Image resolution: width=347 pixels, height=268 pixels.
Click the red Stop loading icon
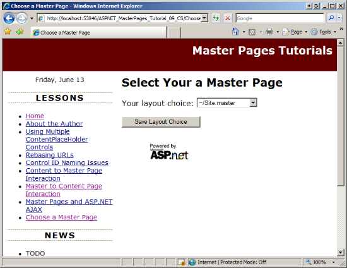click(228, 18)
